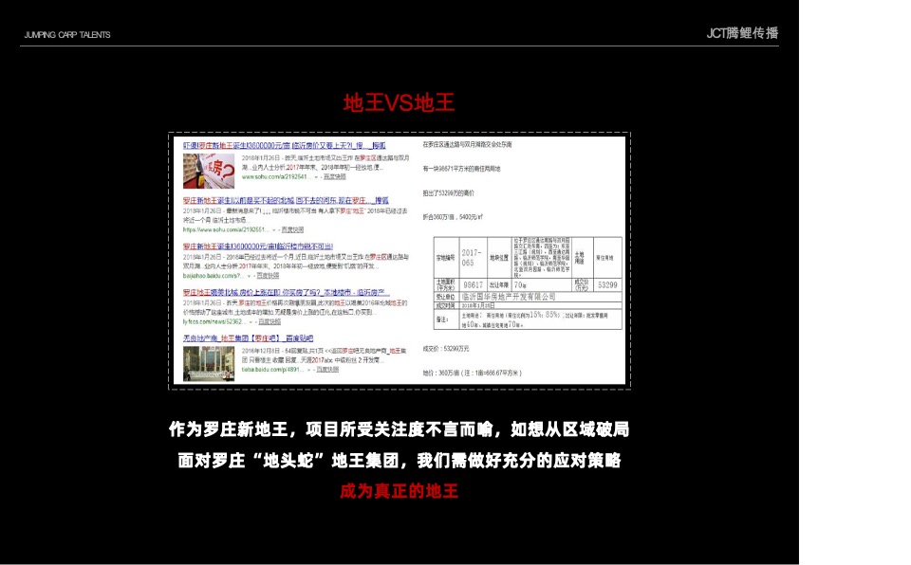
Task: Click the building thumbnail in the 百度贴吧 result
Action: pyautogui.click(x=209, y=363)
